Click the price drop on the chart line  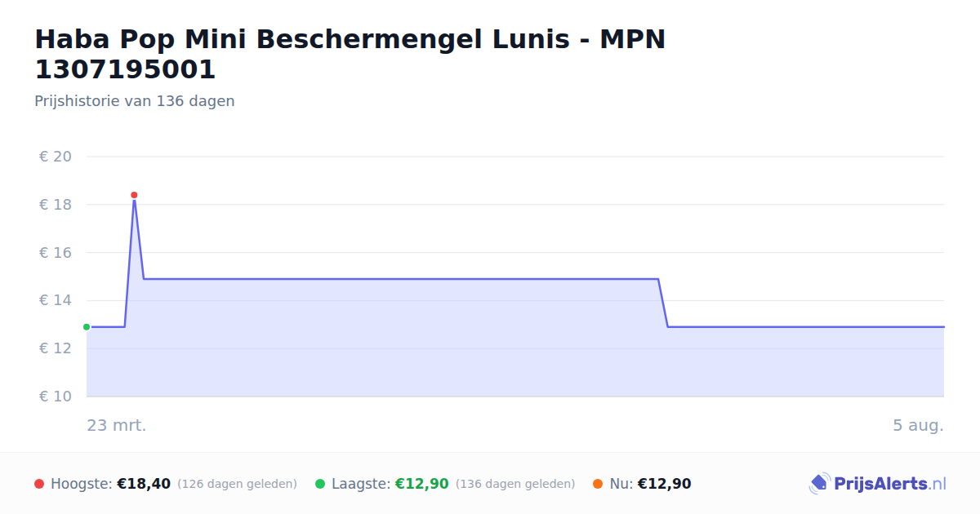tap(663, 303)
